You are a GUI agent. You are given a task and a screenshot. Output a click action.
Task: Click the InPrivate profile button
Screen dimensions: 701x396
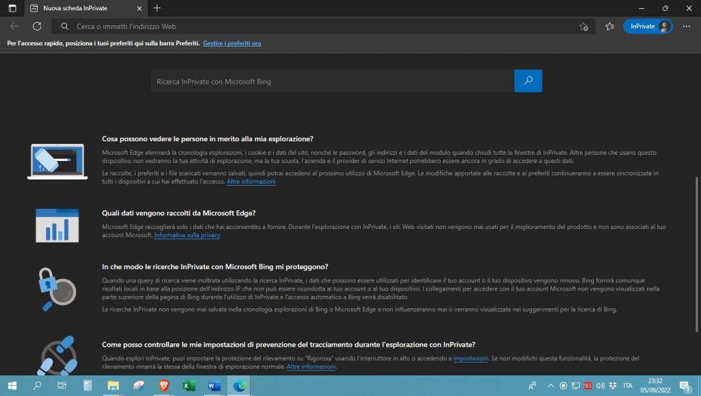647,27
